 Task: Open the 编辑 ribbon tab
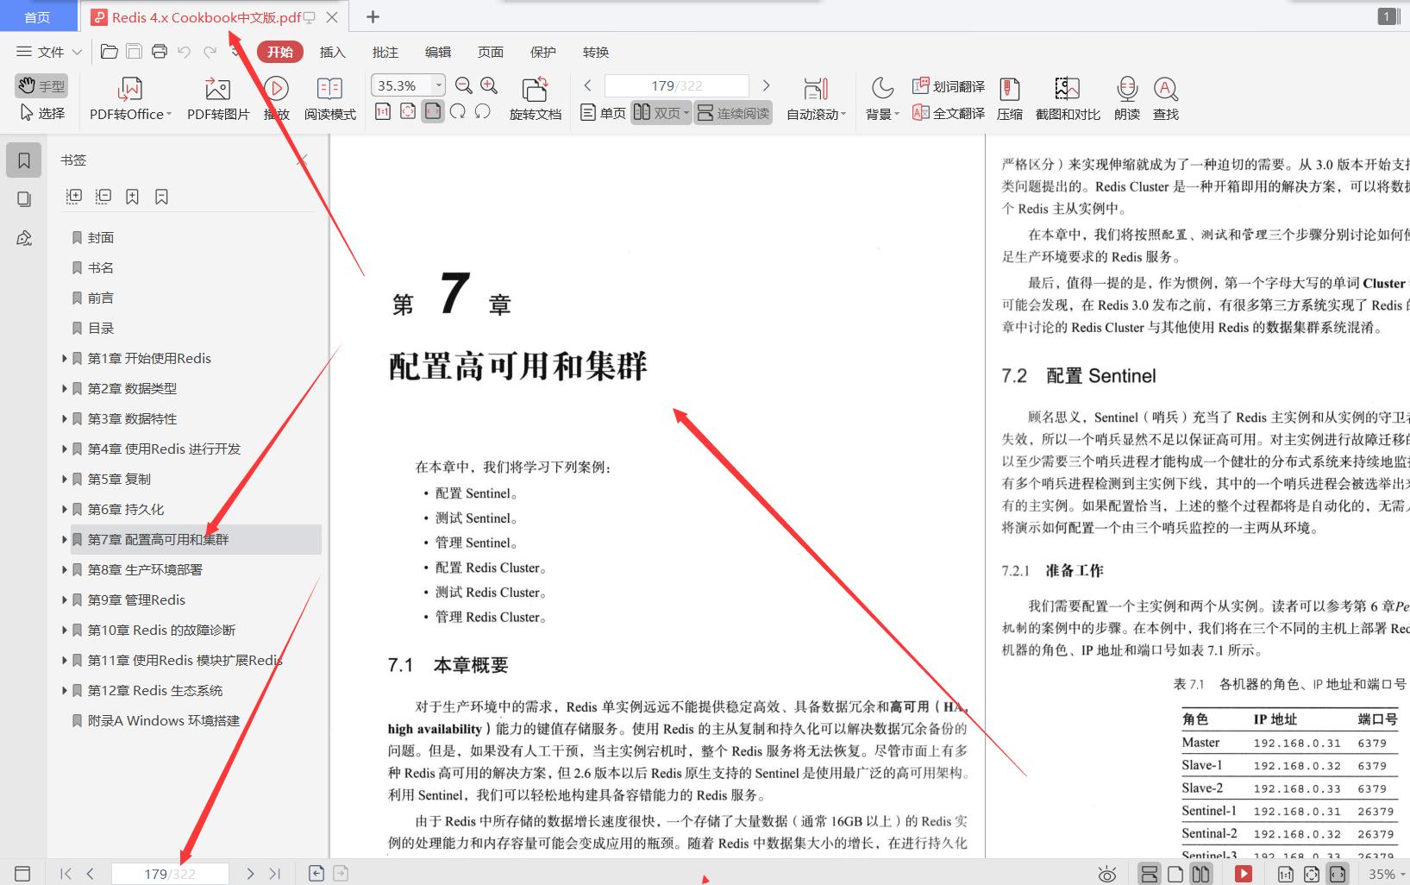[x=438, y=52]
